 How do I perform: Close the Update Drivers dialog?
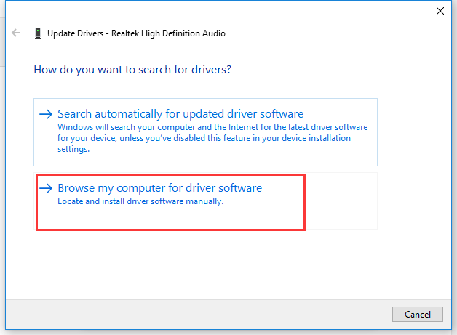coord(440,11)
